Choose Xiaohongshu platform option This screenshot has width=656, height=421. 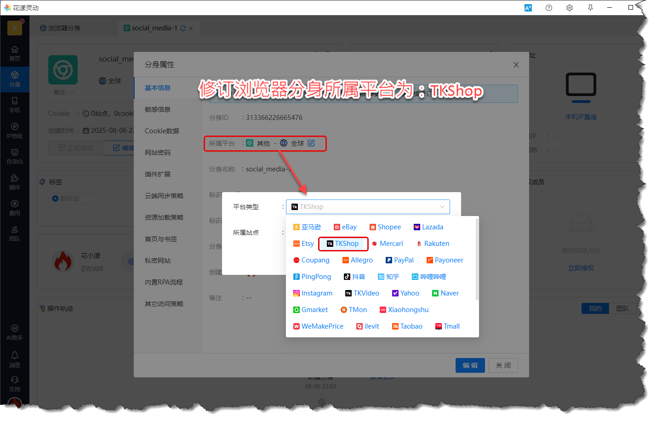[x=404, y=310]
